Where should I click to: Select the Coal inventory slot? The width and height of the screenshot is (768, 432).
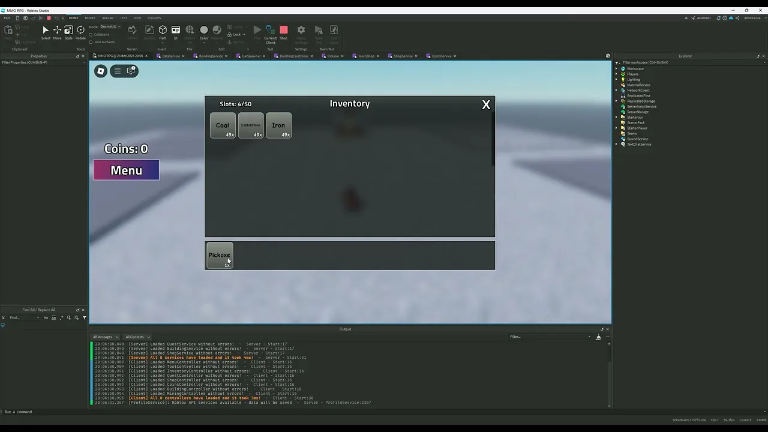tap(223, 125)
